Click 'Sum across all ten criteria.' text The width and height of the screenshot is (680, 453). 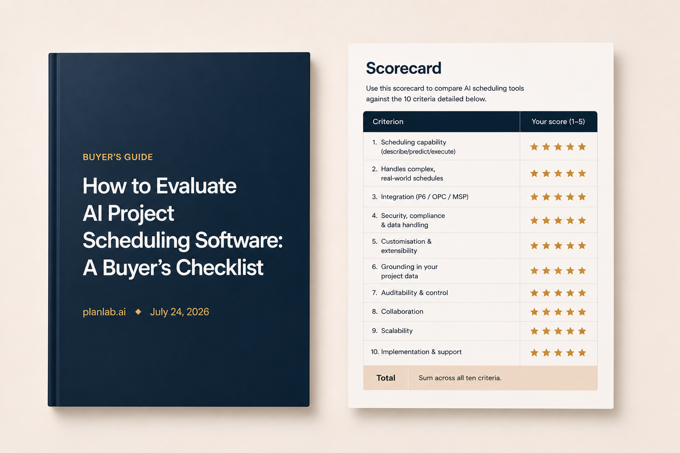pyautogui.click(x=460, y=378)
